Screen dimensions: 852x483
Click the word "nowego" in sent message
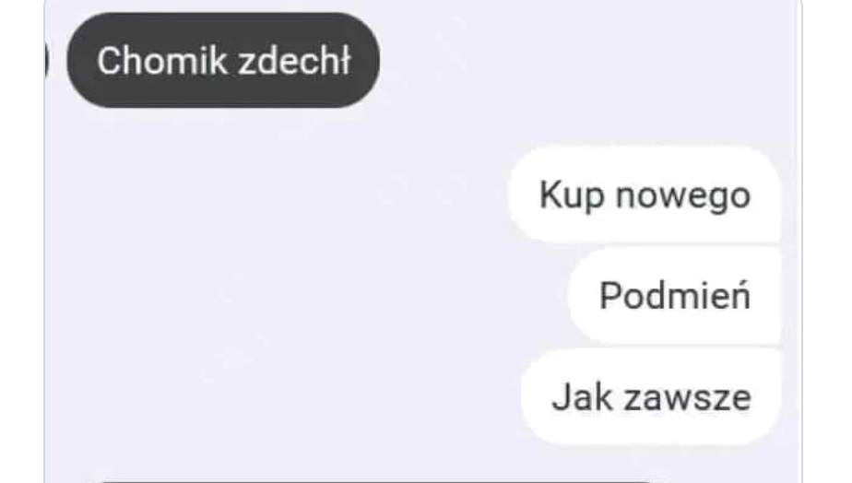(x=683, y=196)
